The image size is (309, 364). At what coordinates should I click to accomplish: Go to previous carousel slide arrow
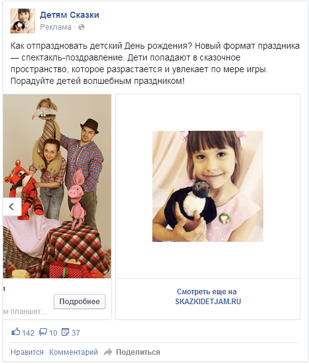[12, 207]
